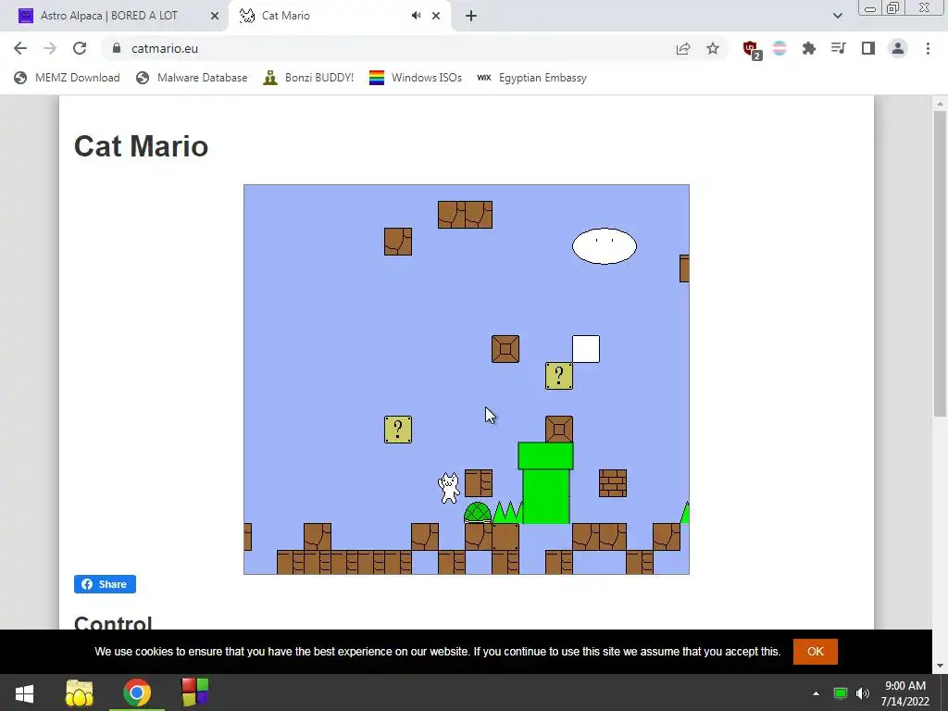Screen dimensions: 948x711
Task: Open Chrome's three-dot menu
Action: coord(928,48)
